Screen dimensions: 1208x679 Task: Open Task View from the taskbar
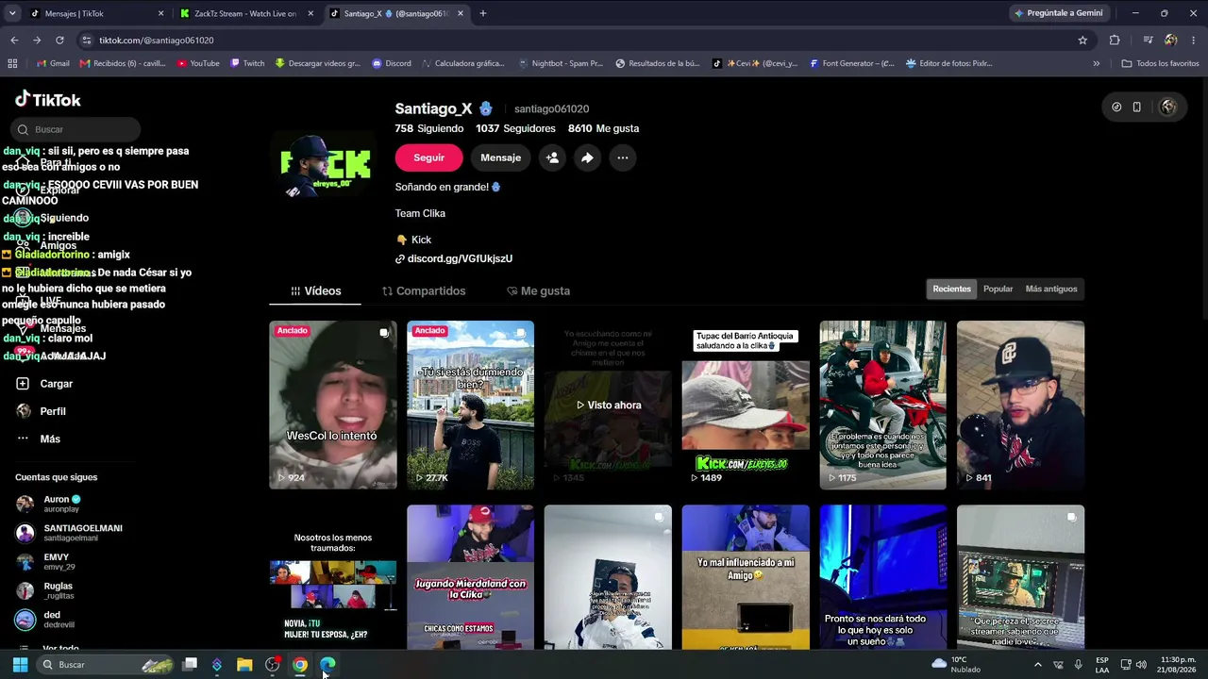(x=190, y=665)
